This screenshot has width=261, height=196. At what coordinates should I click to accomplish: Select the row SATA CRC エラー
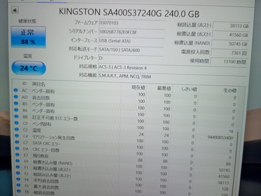[47, 143]
